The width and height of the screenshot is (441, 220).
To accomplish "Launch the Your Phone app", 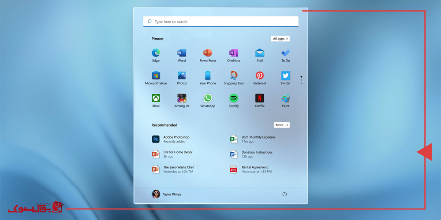I will [208, 76].
